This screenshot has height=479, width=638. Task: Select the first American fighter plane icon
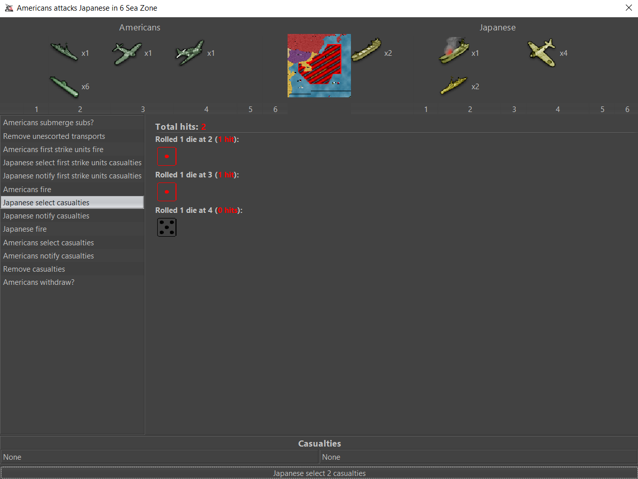[x=127, y=53]
